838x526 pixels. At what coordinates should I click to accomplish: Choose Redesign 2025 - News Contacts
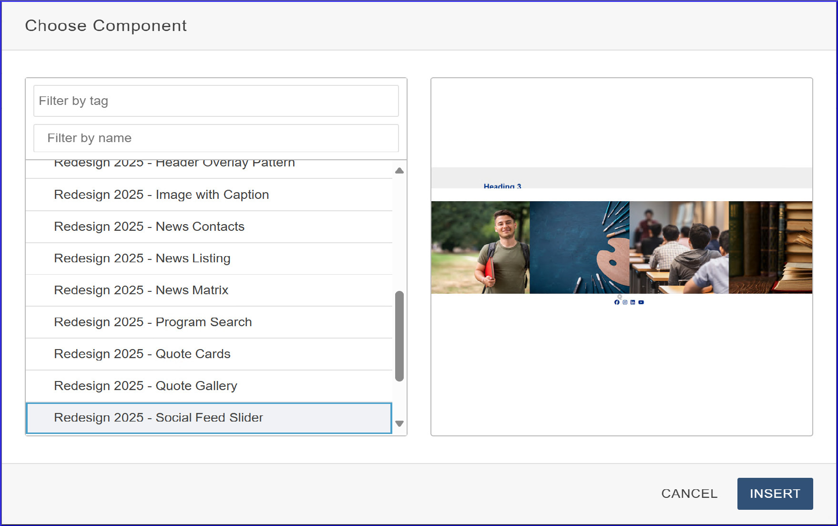pyautogui.click(x=149, y=227)
